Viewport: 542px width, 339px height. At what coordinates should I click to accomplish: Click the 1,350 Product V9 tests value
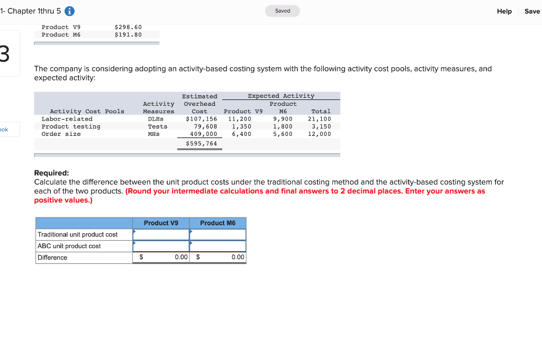tap(241, 127)
